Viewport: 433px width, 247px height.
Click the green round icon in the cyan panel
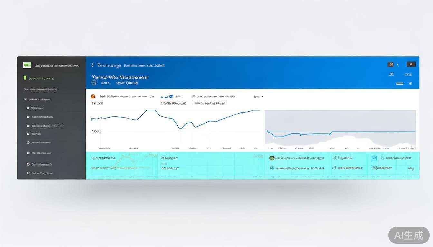(x=272, y=158)
